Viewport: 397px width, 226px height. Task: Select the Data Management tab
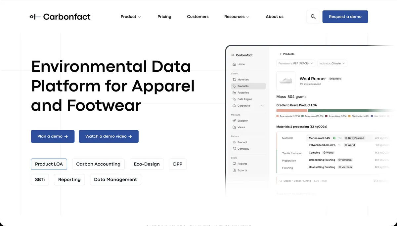[115, 180]
